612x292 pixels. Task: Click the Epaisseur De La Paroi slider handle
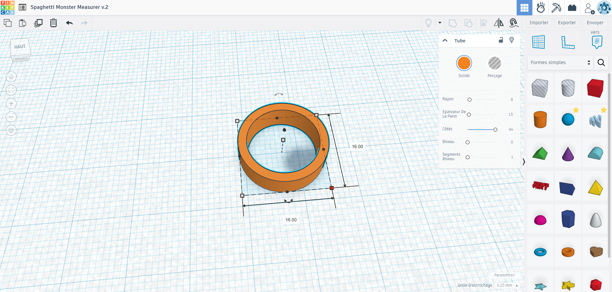tap(469, 115)
